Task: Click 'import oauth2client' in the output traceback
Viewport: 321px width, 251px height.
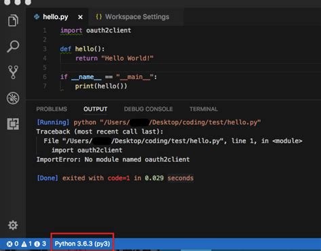Action: click(87, 150)
